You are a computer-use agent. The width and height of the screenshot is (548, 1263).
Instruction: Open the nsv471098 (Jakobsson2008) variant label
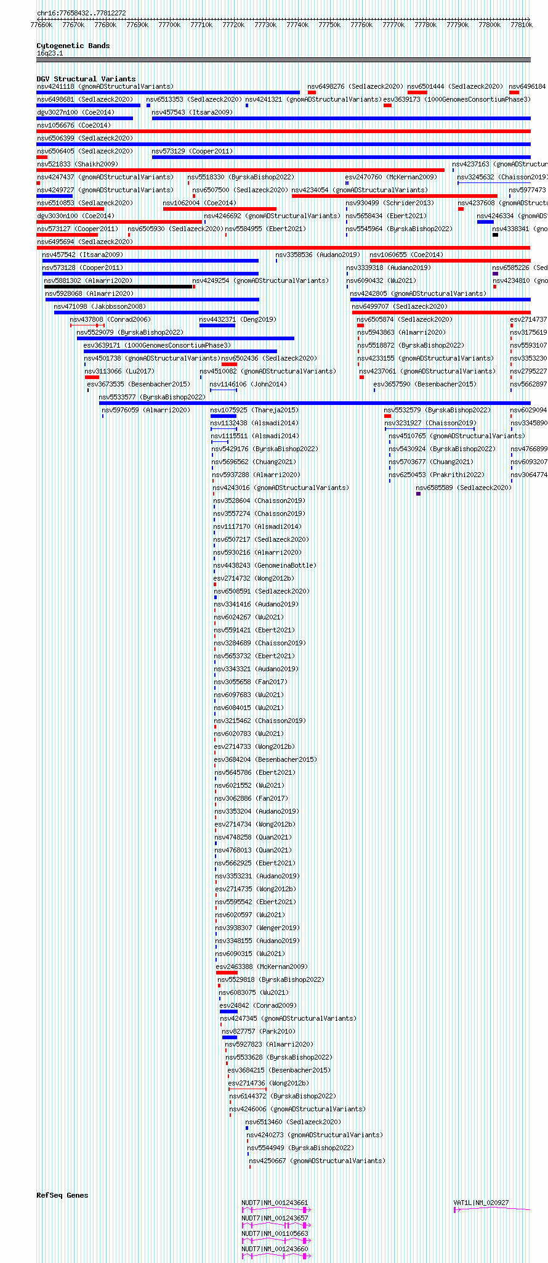click(100, 306)
